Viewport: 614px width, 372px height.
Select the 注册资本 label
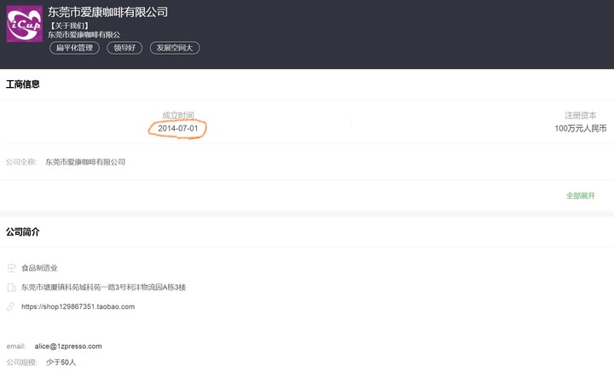tap(581, 115)
